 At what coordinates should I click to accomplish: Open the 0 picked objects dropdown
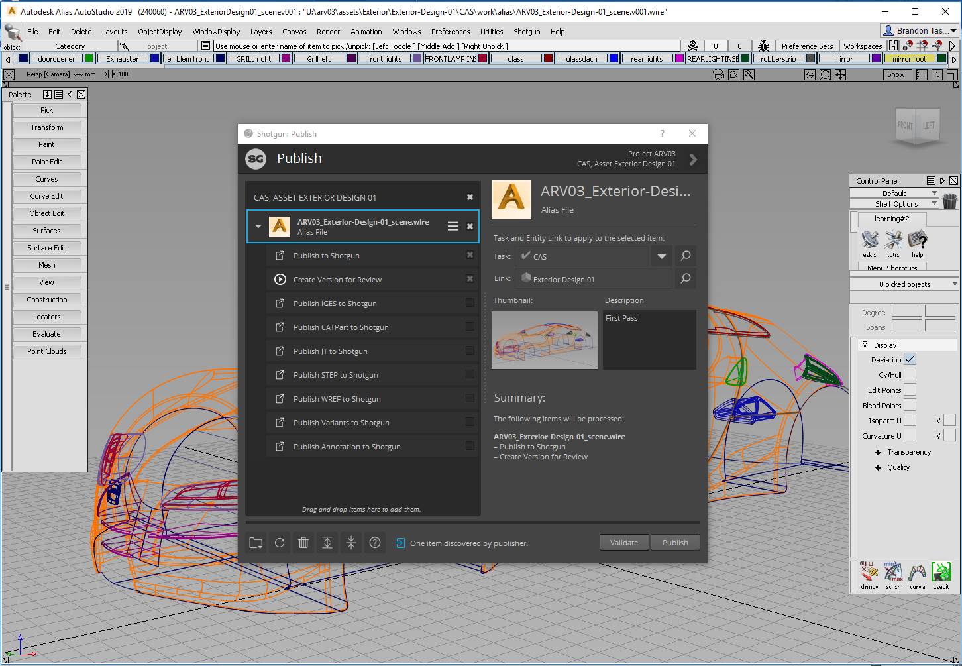point(904,284)
